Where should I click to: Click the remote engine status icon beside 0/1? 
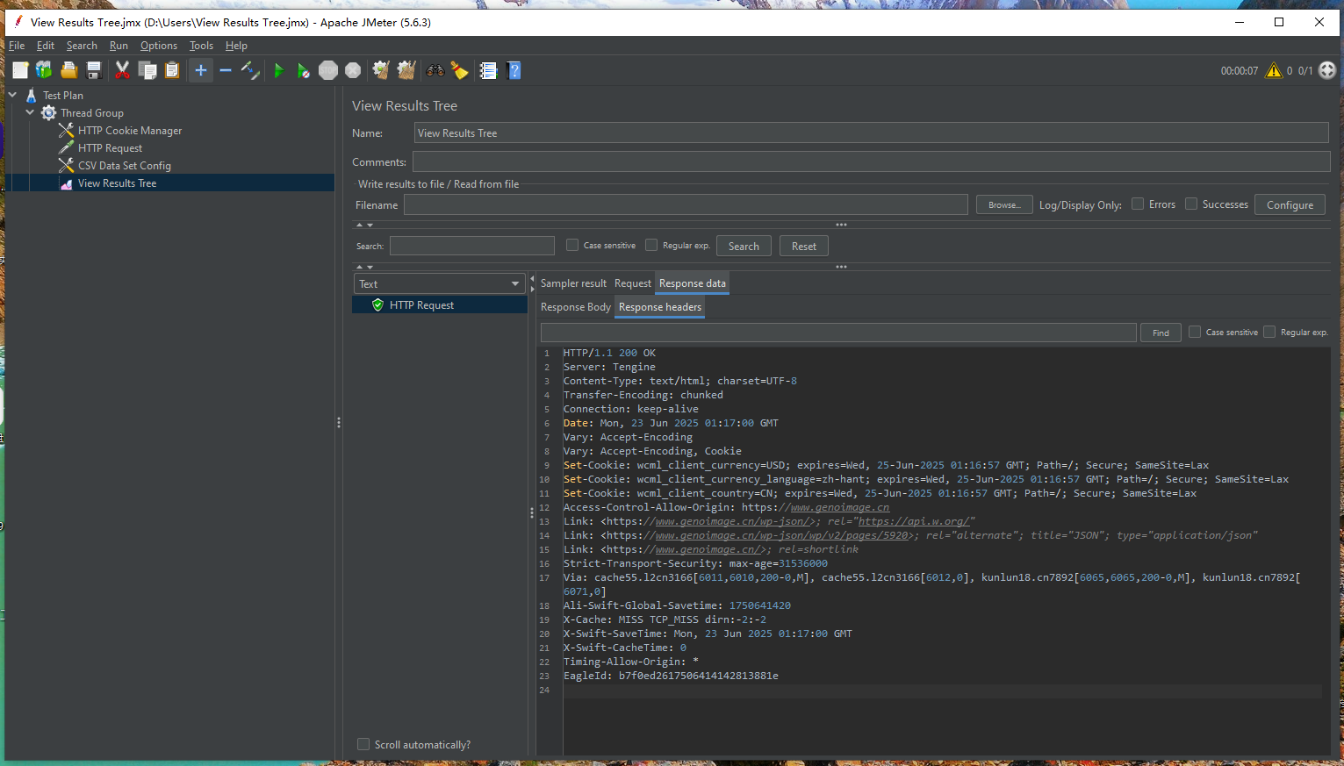pos(1327,70)
